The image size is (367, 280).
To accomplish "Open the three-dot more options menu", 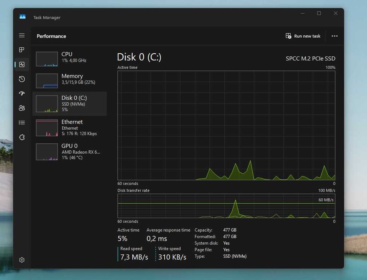I will [335, 36].
